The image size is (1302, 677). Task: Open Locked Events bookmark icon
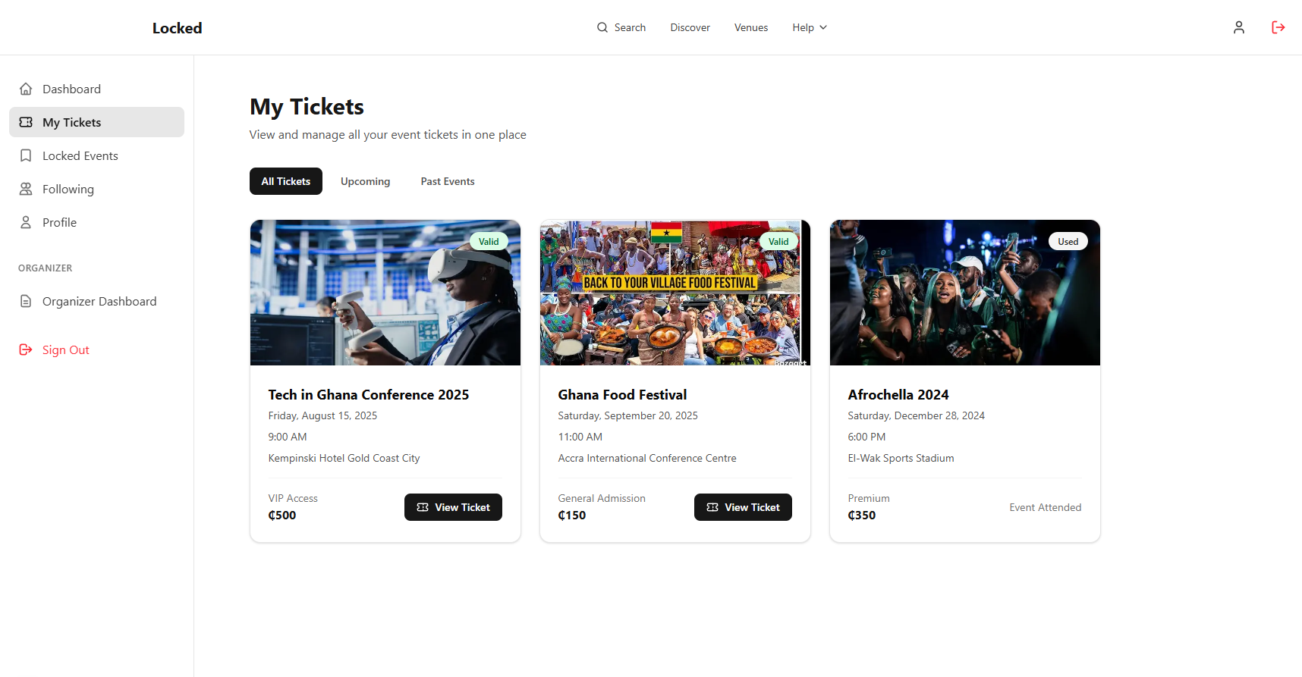pos(26,155)
